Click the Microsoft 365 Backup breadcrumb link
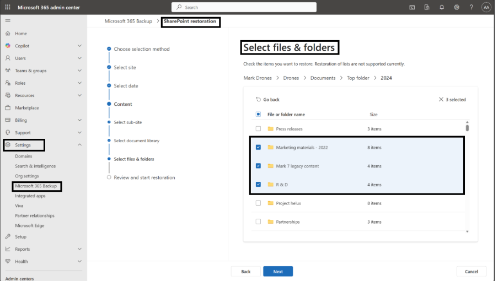Viewport: 498px width, 281px height. click(x=128, y=21)
